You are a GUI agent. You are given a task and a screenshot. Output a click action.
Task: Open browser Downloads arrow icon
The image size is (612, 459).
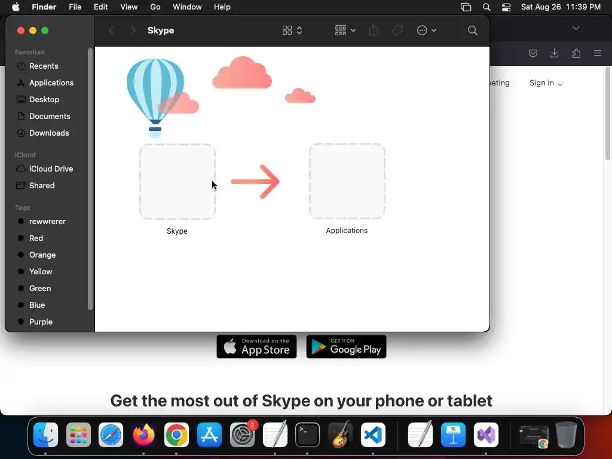(554, 53)
